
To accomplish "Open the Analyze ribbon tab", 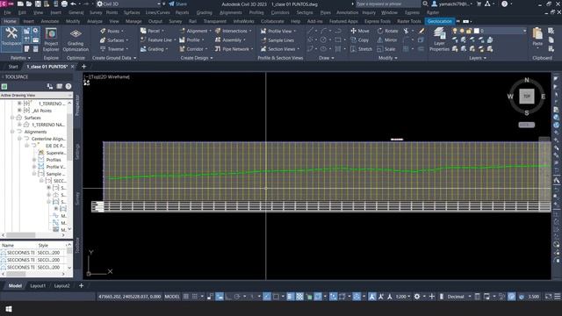I will [95, 21].
